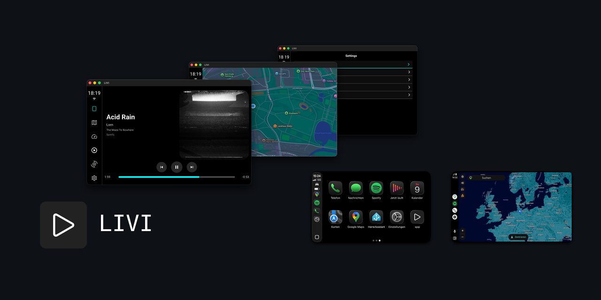
Task: Open the map view icon in media window sidebar
Action: coord(94,122)
